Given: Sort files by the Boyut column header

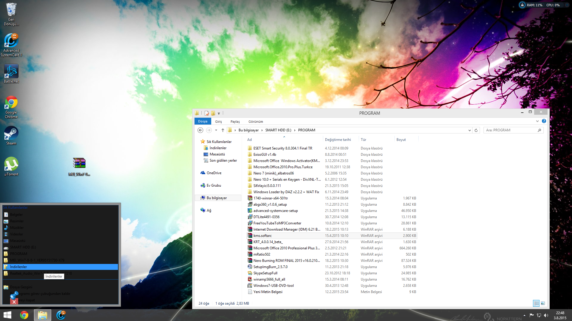Looking at the screenshot, I should (401, 140).
